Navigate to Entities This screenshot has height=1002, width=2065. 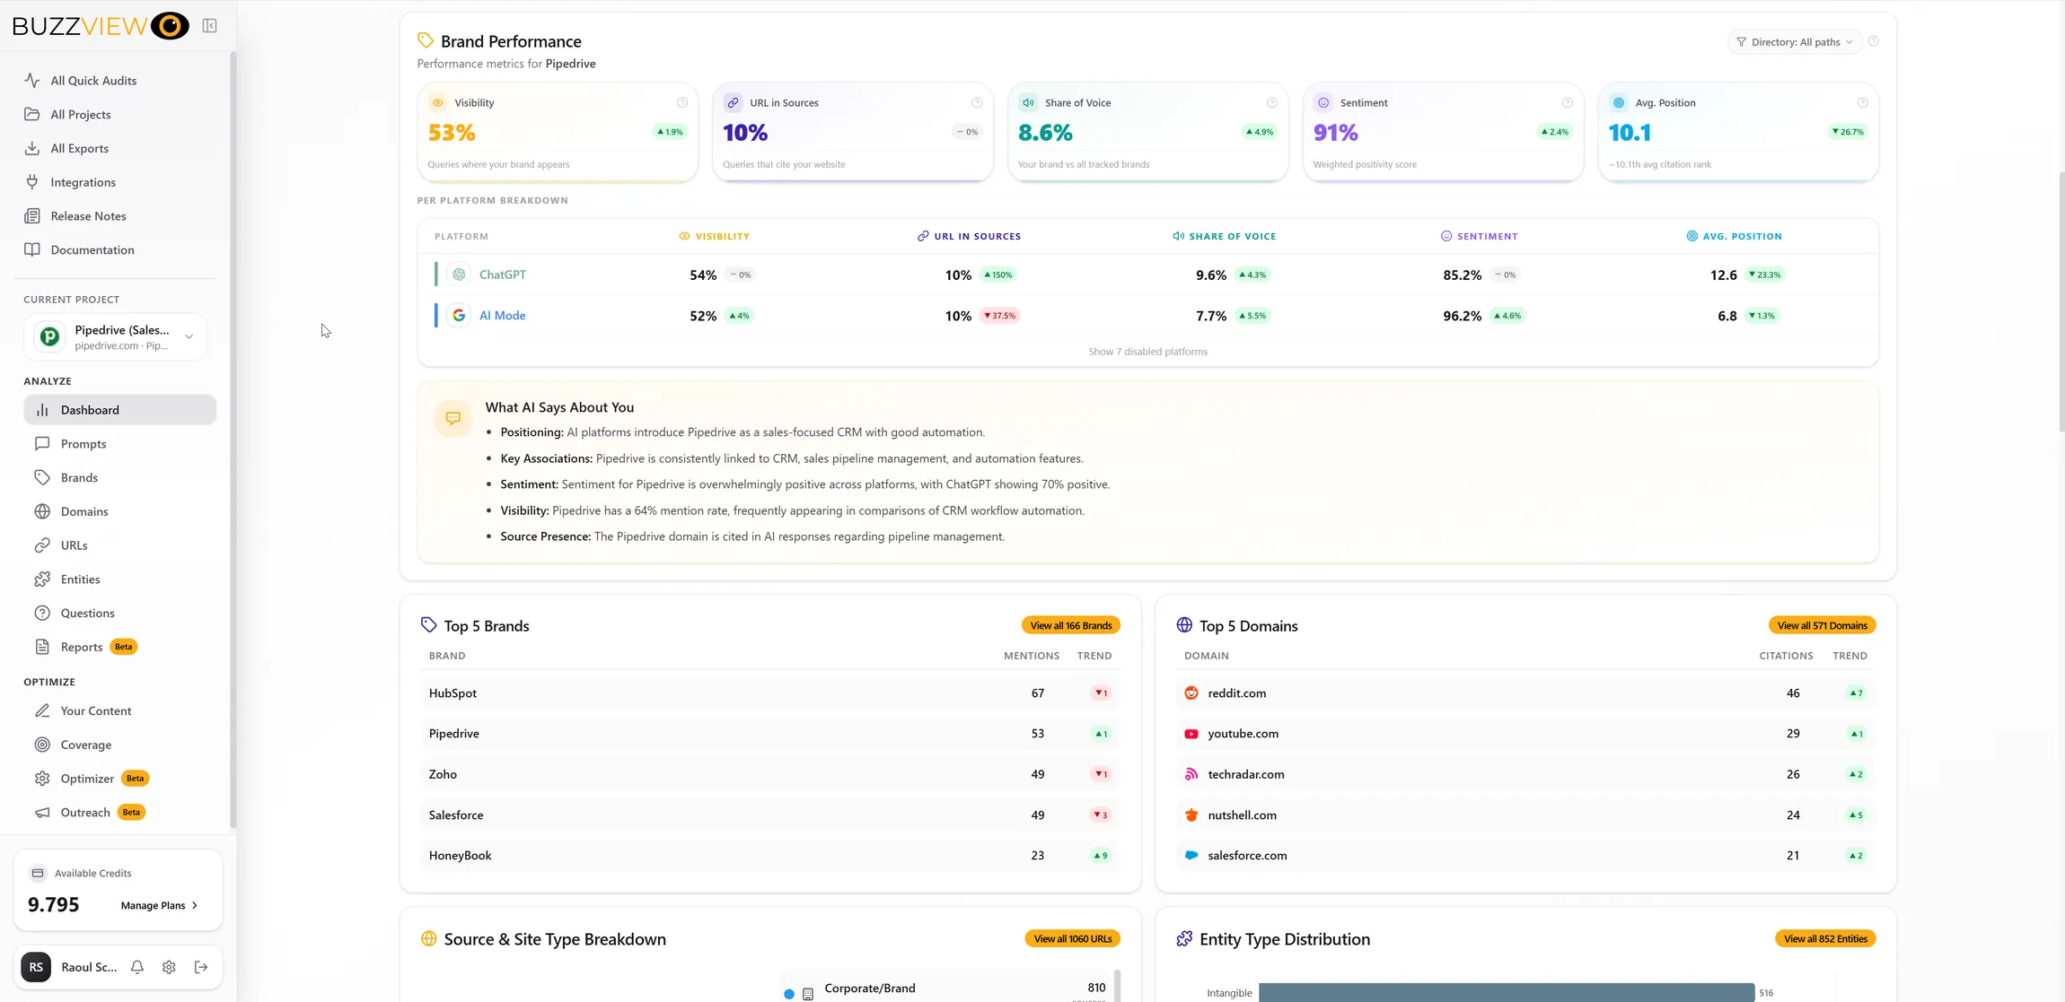coord(120,579)
